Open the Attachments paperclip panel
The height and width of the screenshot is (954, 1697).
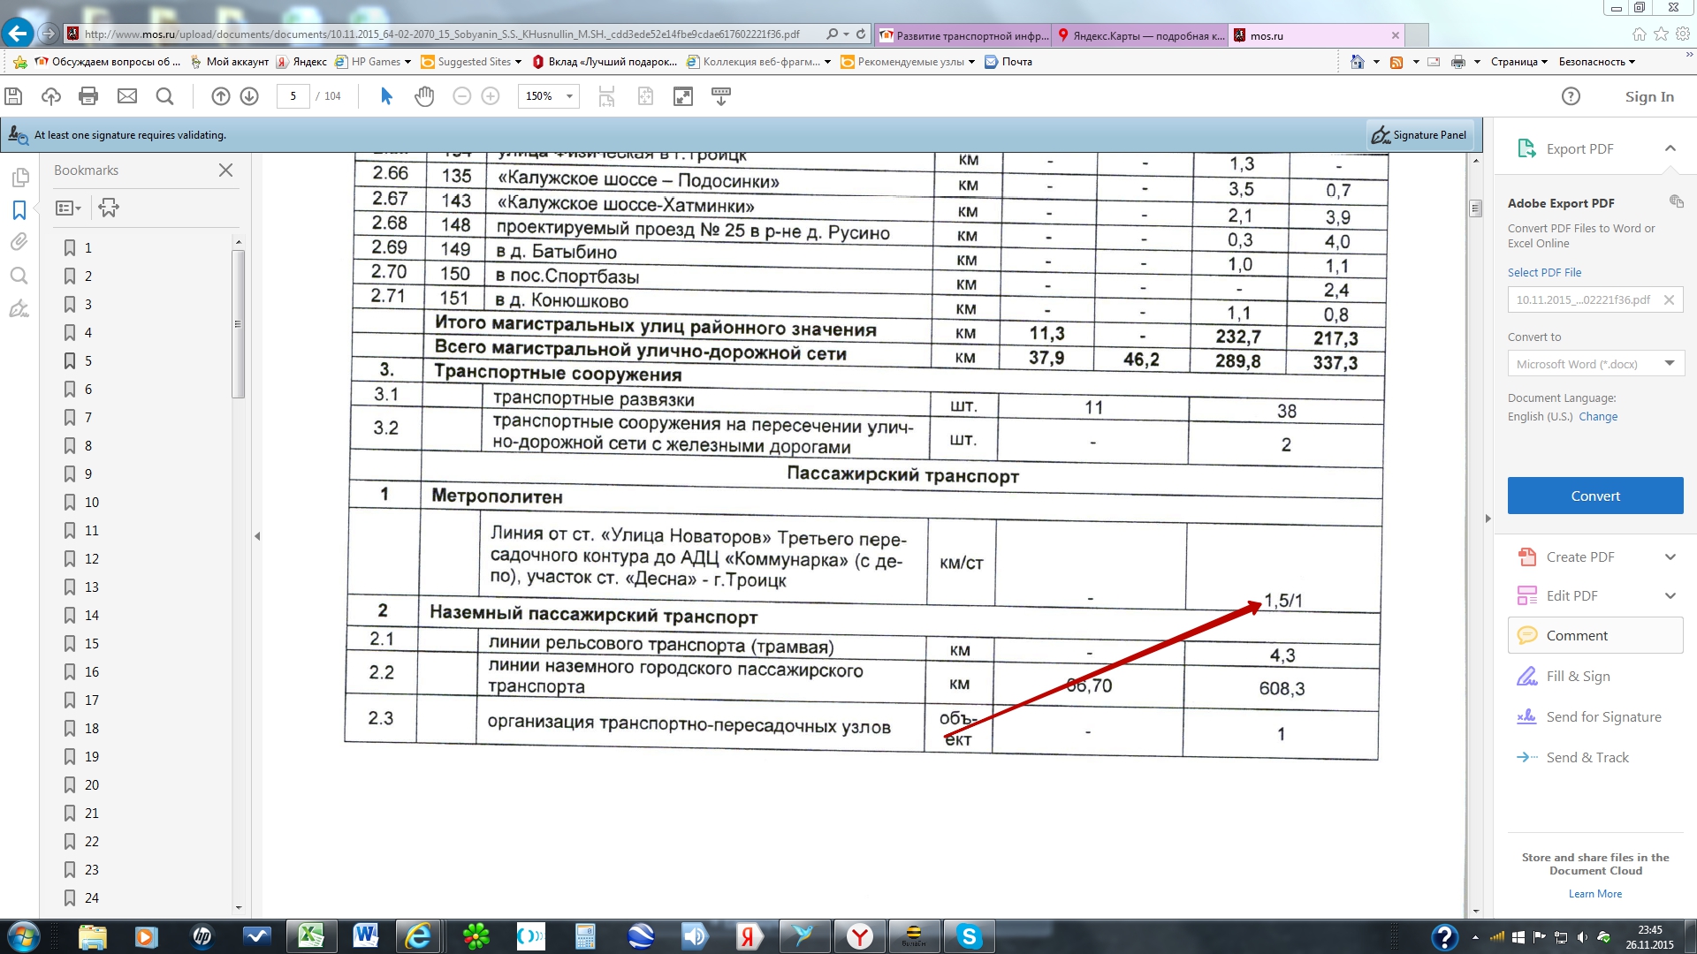pyautogui.click(x=19, y=242)
